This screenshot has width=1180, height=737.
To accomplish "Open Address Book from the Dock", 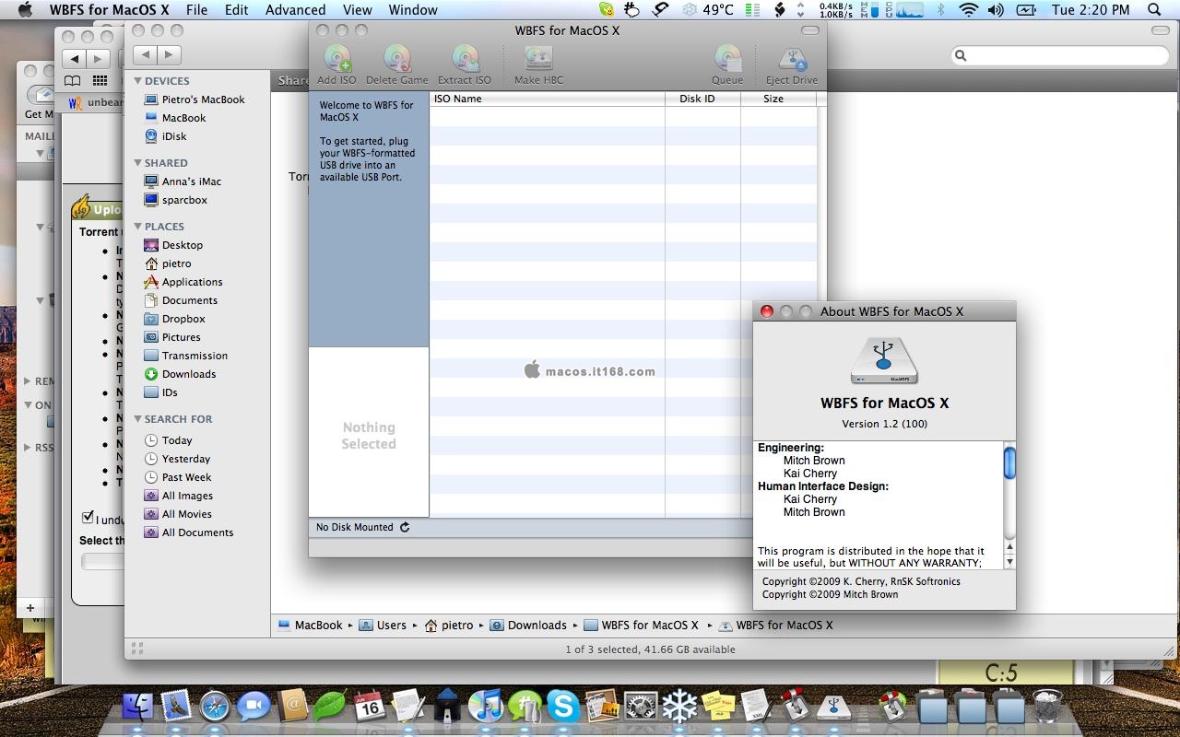I will pos(292,706).
